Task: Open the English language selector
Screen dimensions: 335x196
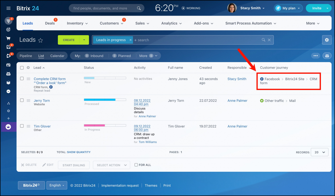Action: pos(57,185)
